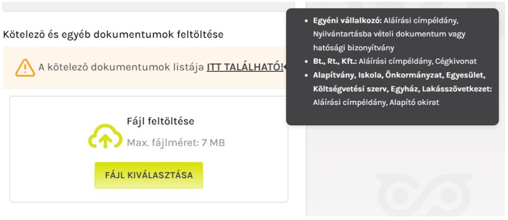Click the Költségvetési szerv, Egyház, Lakásszövetkezet line
Screen dimensions: 508x220
coord(403,89)
